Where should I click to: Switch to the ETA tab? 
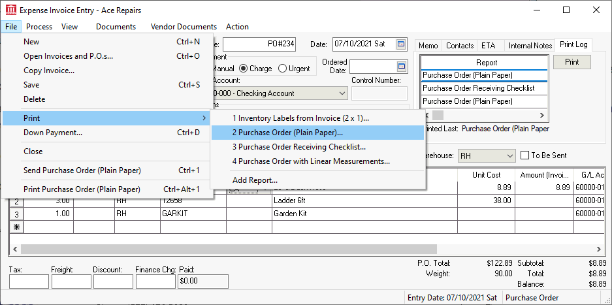point(489,46)
